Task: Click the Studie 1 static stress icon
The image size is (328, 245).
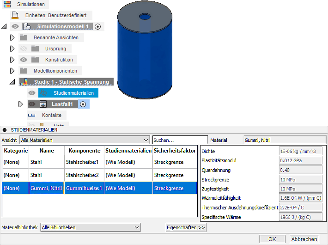Action: [24, 82]
